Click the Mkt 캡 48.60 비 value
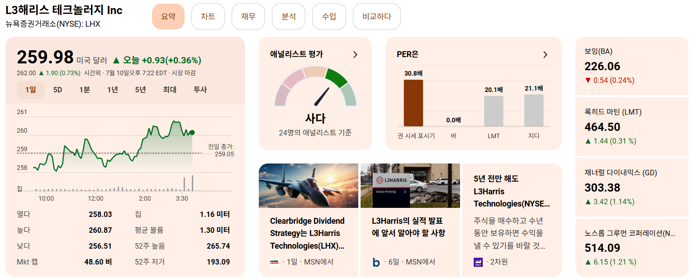The width and height of the screenshot is (694, 279). tap(99, 262)
